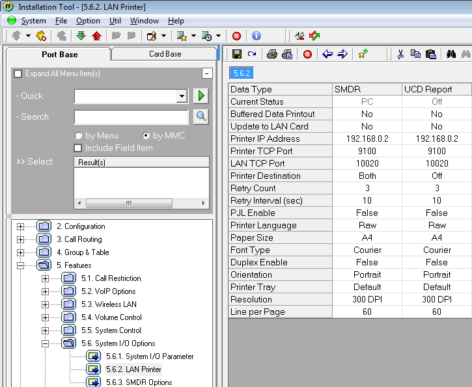Click the green double-arrow download icon
The image size is (472, 387).
81,36
